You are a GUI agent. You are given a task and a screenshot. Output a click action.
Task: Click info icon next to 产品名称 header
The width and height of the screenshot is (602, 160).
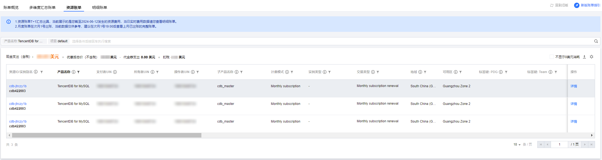74,72
